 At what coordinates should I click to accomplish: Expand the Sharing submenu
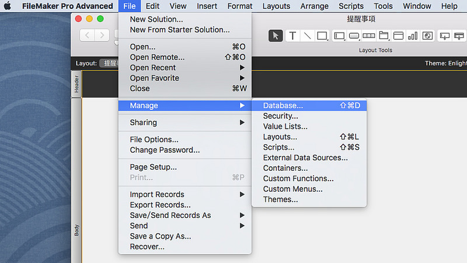pyautogui.click(x=185, y=123)
